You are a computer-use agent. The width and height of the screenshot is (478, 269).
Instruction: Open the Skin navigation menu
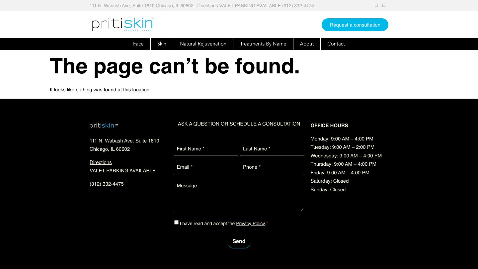pyautogui.click(x=162, y=44)
